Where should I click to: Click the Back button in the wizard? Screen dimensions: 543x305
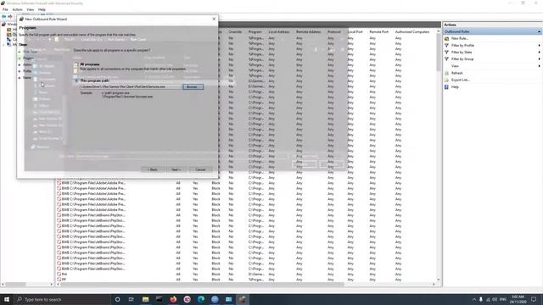[x=153, y=169]
